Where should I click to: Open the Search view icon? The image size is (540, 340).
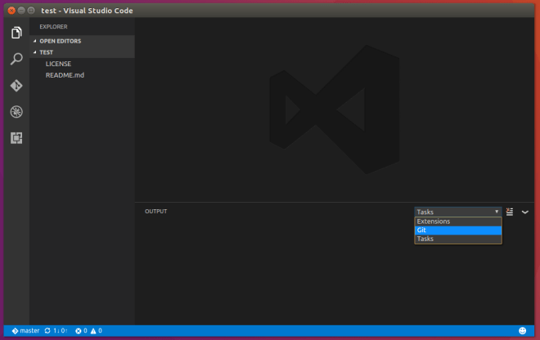16,59
